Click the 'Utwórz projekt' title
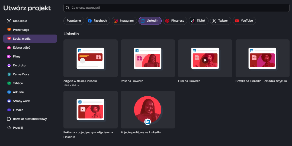 point(27,8)
